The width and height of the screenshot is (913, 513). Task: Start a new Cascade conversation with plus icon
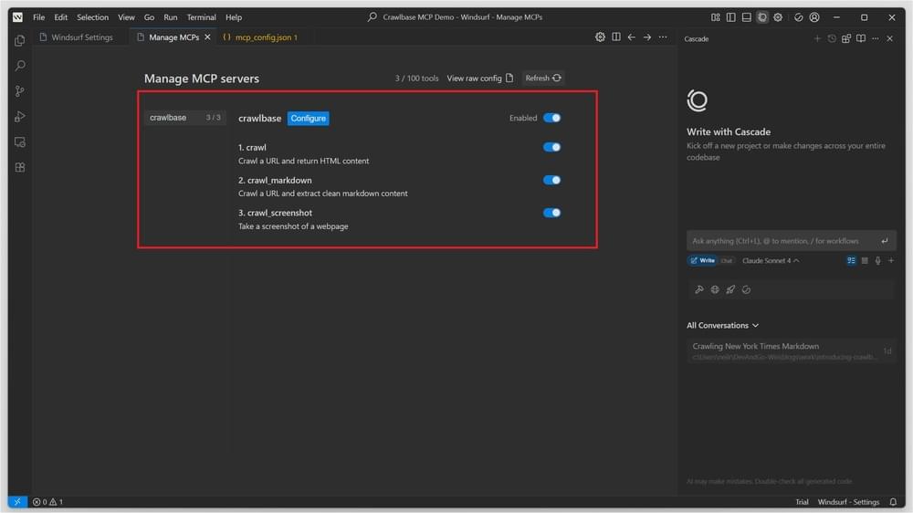point(817,38)
